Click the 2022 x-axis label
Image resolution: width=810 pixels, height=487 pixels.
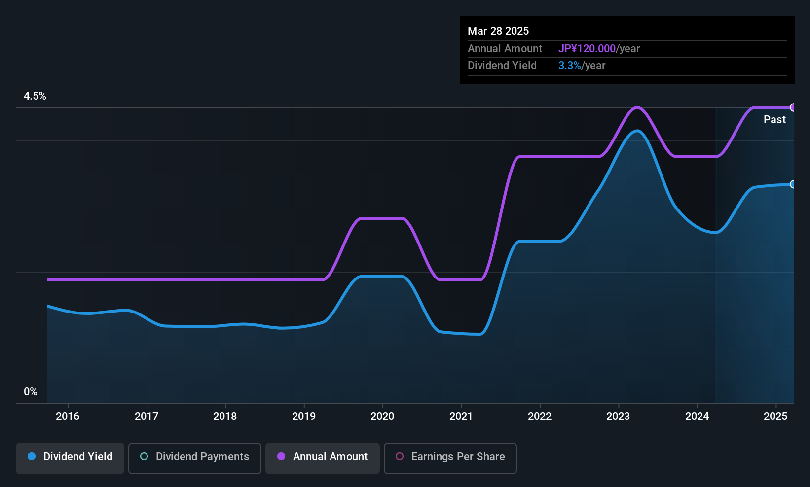click(540, 416)
